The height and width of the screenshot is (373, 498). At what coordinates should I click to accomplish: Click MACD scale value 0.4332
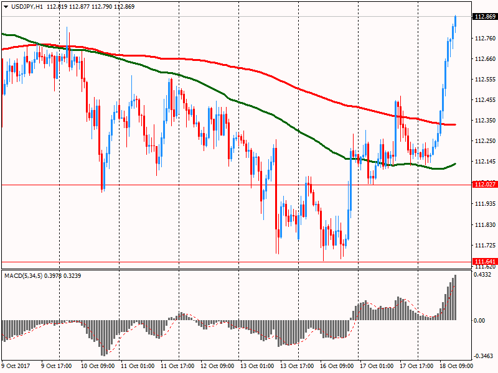click(x=482, y=275)
